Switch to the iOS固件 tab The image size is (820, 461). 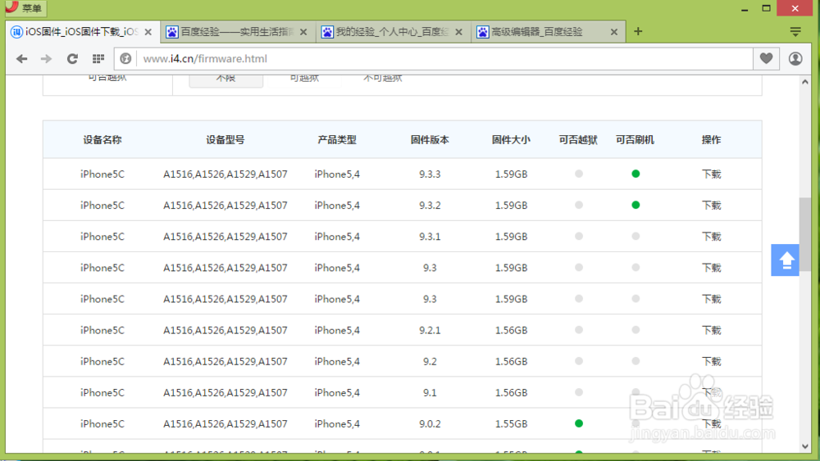click(x=82, y=32)
